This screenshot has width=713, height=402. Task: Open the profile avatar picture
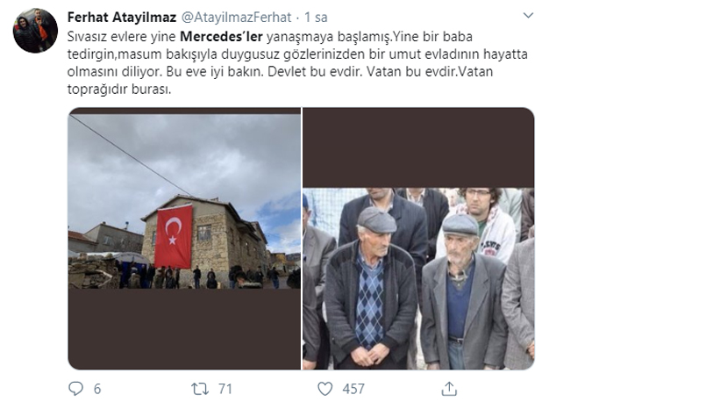point(35,31)
